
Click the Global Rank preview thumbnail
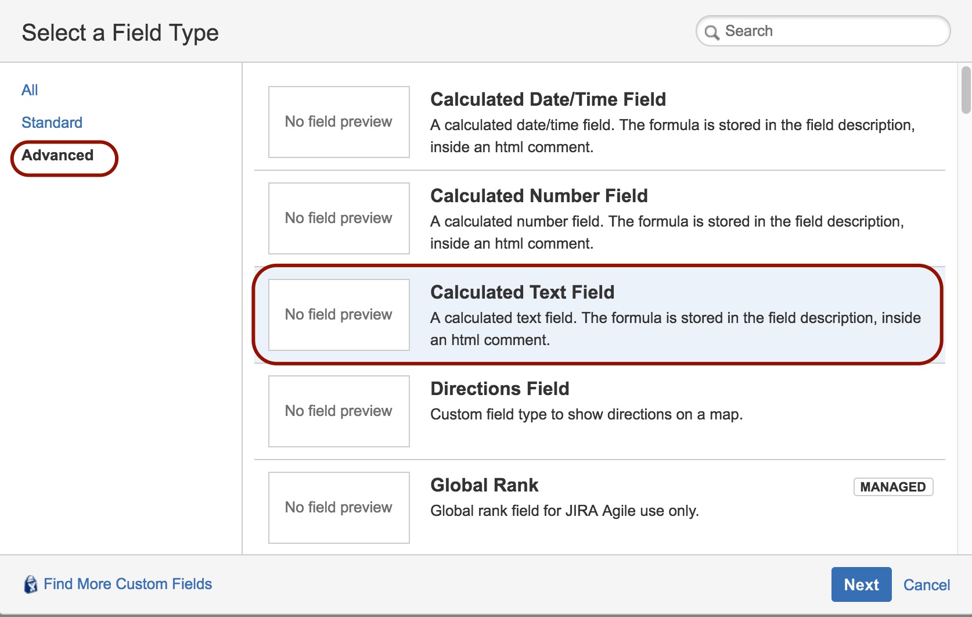pyautogui.click(x=339, y=508)
